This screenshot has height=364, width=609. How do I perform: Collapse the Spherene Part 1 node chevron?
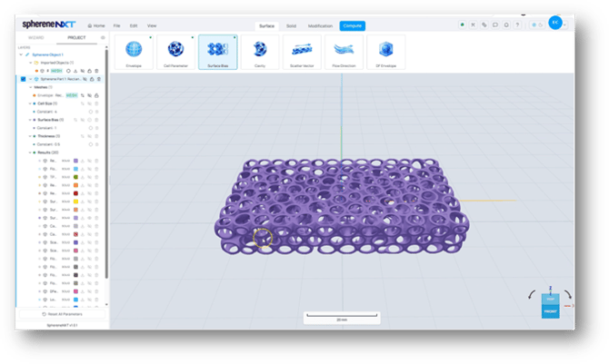click(x=30, y=79)
